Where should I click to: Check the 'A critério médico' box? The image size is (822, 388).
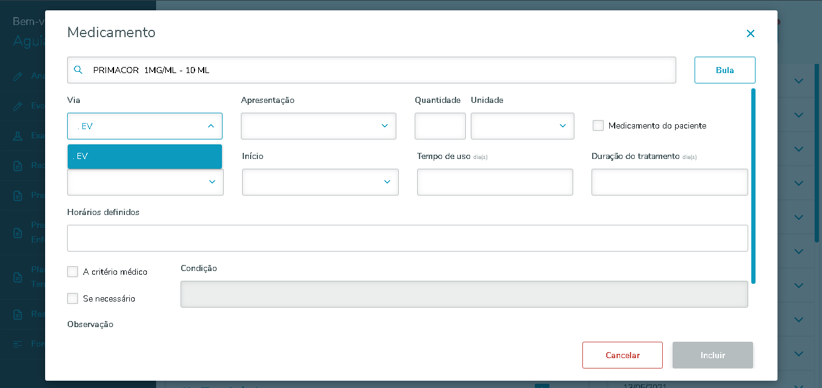tap(73, 272)
